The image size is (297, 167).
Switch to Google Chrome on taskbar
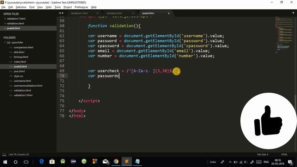point(116,161)
